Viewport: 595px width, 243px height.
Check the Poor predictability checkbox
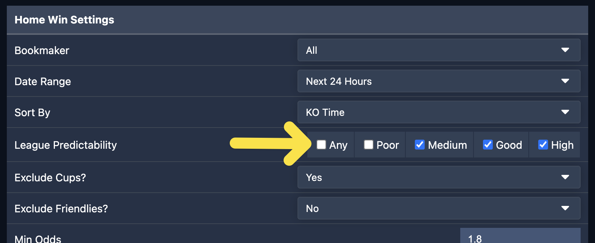pyautogui.click(x=369, y=145)
